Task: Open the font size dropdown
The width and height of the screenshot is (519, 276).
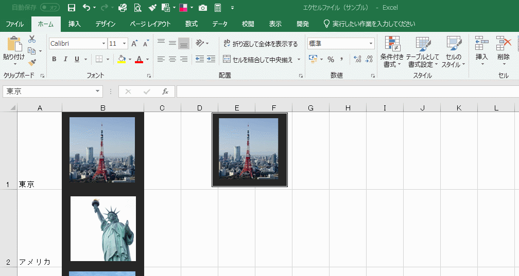Action: pos(125,44)
